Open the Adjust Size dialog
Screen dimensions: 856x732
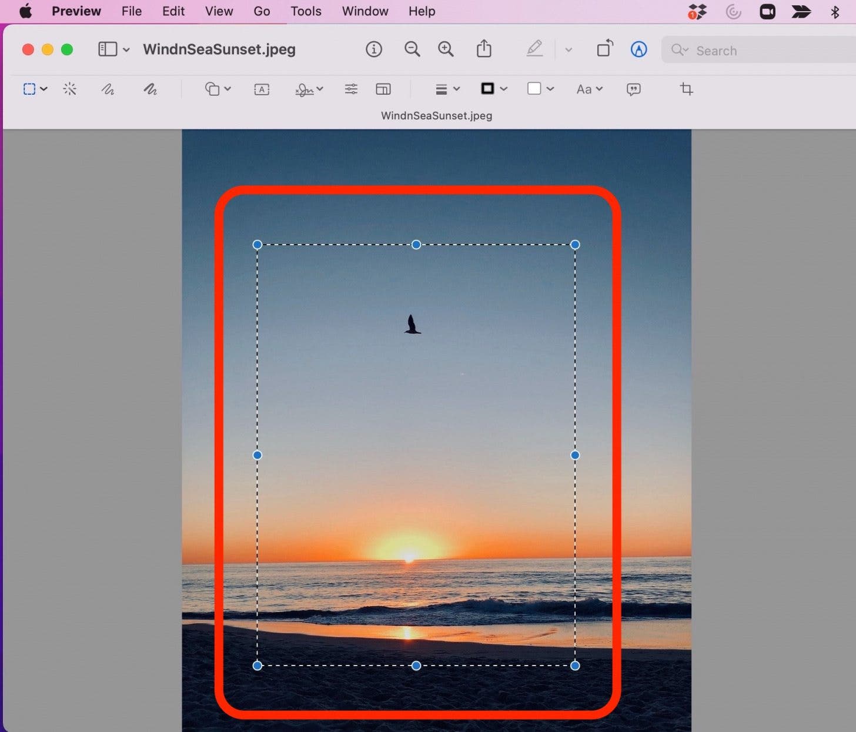[383, 89]
